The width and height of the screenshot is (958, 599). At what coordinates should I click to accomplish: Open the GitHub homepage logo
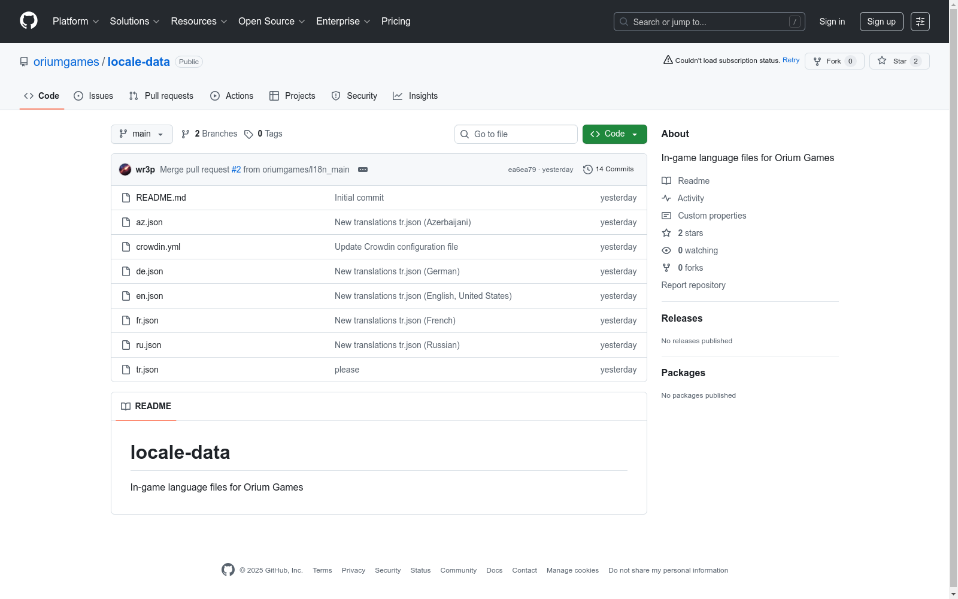(29, 21)
